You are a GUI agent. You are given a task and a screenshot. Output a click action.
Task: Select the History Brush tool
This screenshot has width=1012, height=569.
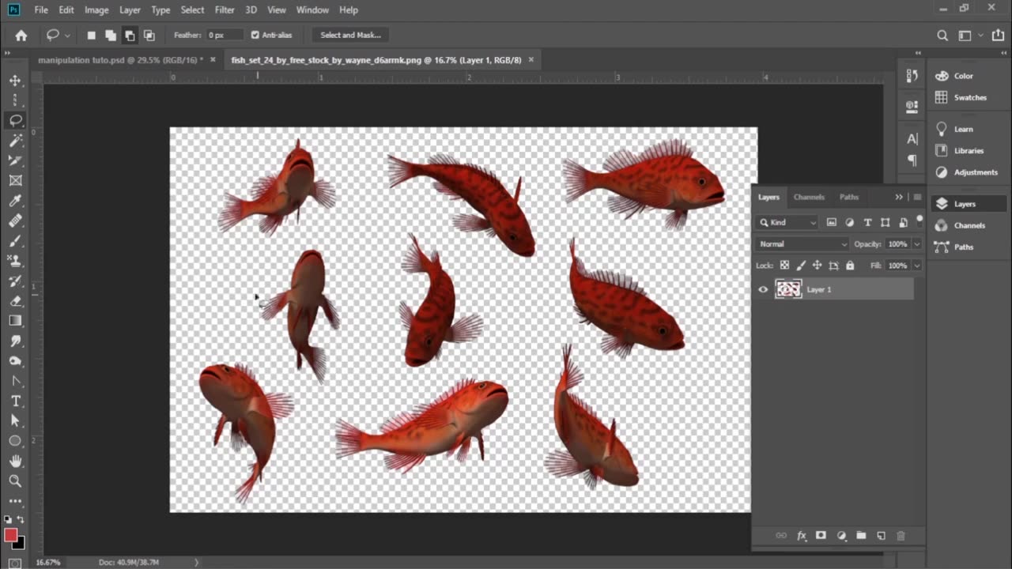pyautogui.click(x=15, y=281)
